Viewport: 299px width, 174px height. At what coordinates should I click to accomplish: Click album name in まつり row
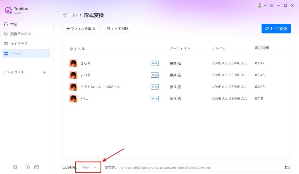[x=230, y=75]
